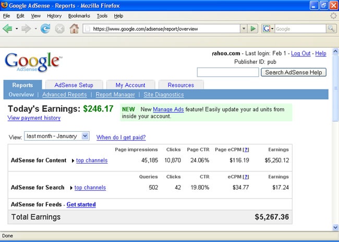Click the green Back arrow button

coord(7,29)
